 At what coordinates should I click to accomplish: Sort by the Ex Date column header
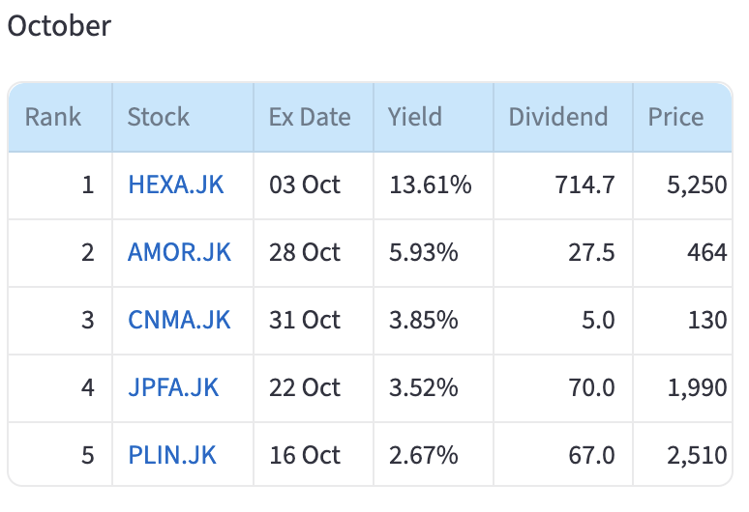[310, 118]
